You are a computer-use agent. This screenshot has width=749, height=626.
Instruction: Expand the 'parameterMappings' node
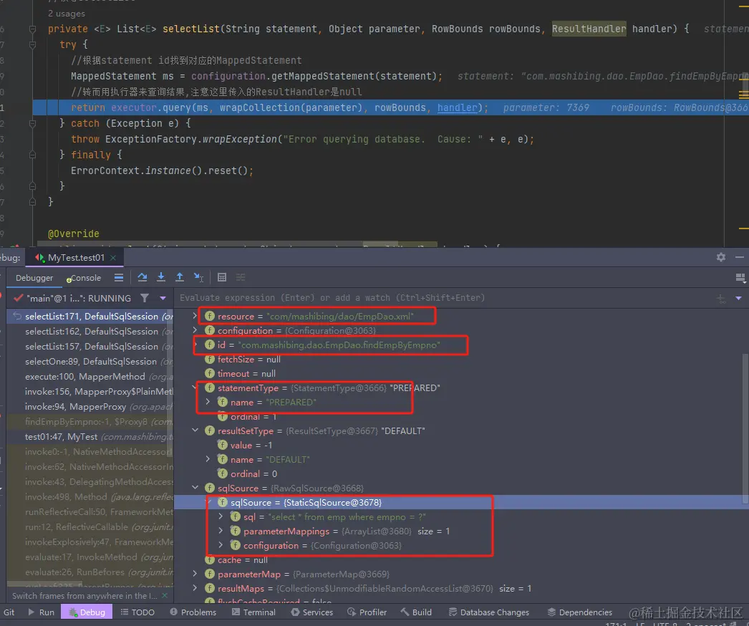coord(221,531)
